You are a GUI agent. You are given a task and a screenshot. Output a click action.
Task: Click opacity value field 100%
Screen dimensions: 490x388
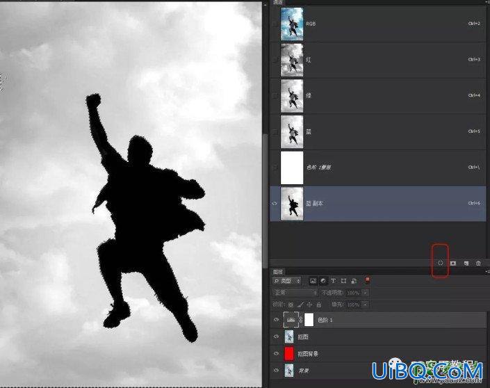coord(354,293)
